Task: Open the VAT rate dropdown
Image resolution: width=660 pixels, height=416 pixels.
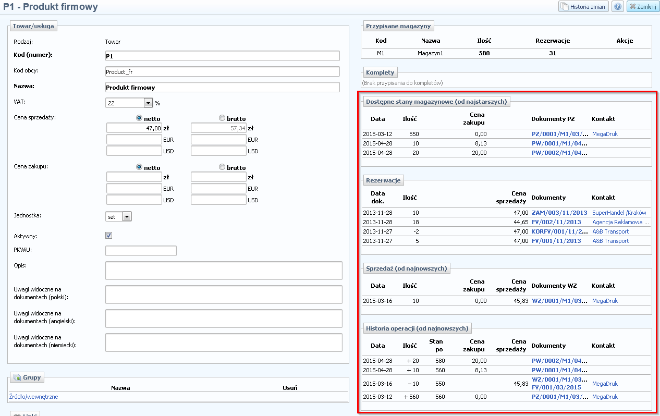Action: [148, 103]
